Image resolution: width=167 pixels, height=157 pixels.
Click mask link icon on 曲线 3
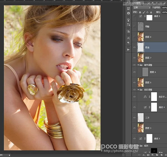point(145,139)
